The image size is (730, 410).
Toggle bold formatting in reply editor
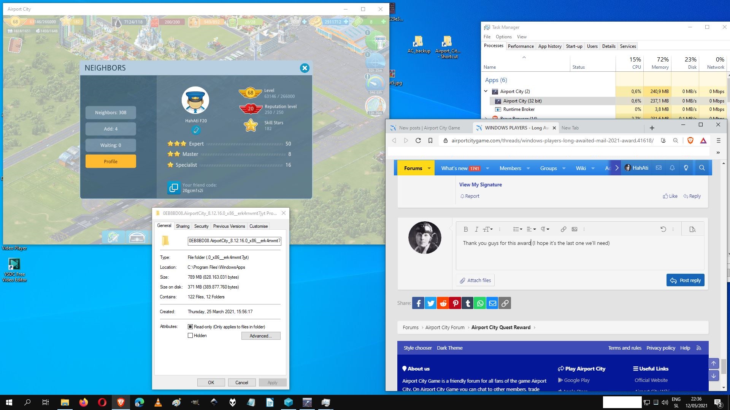(x=466, y=229)
